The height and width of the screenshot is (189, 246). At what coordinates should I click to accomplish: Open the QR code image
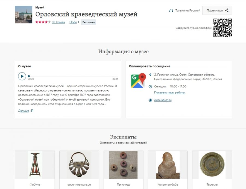click(222, 28)
